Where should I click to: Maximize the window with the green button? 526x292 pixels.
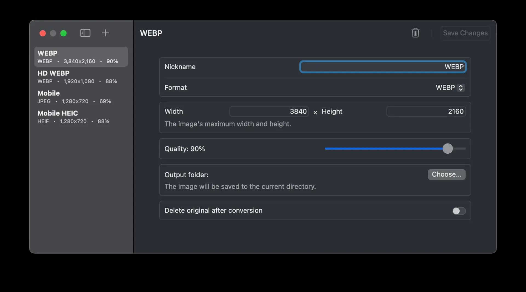64,33
